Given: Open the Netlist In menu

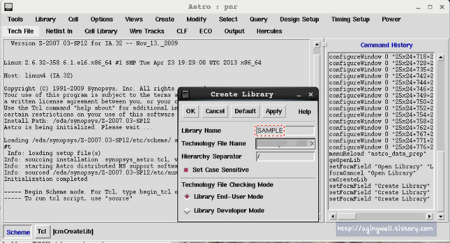Looking at the screenshot, I should [x=59, y=31].
